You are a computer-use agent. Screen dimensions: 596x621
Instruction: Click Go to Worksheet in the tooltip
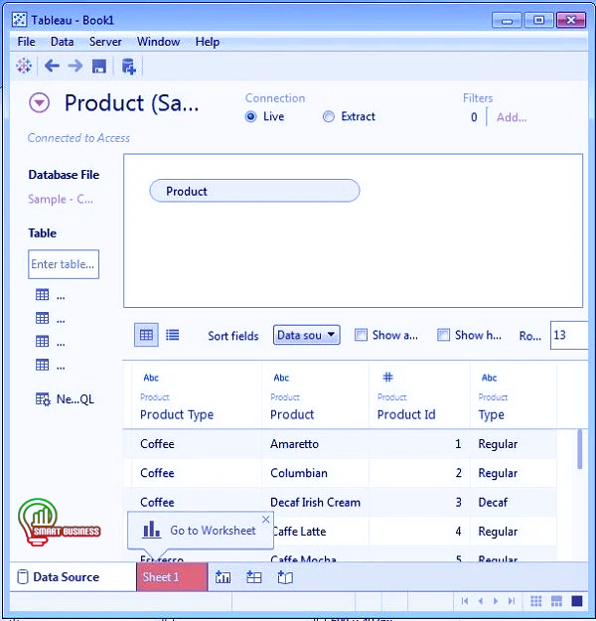pos(200,531)
